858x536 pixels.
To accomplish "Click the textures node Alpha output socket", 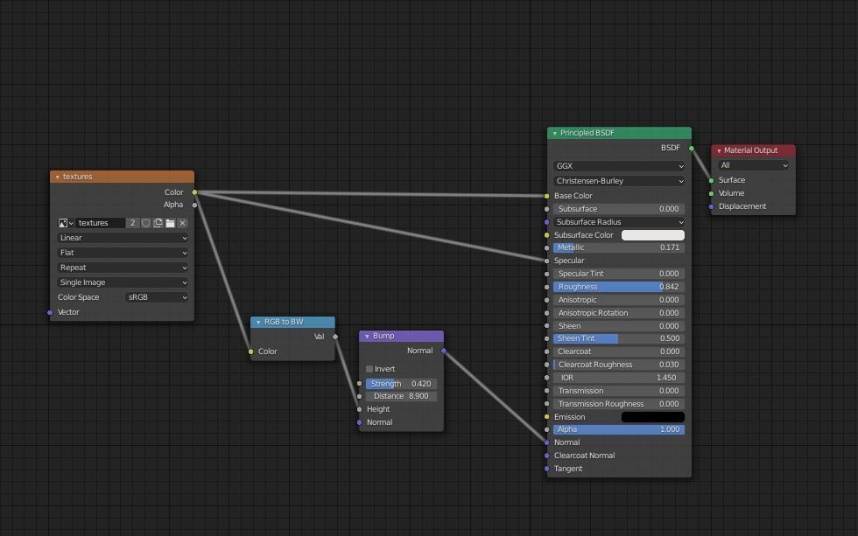I will 194,205.
